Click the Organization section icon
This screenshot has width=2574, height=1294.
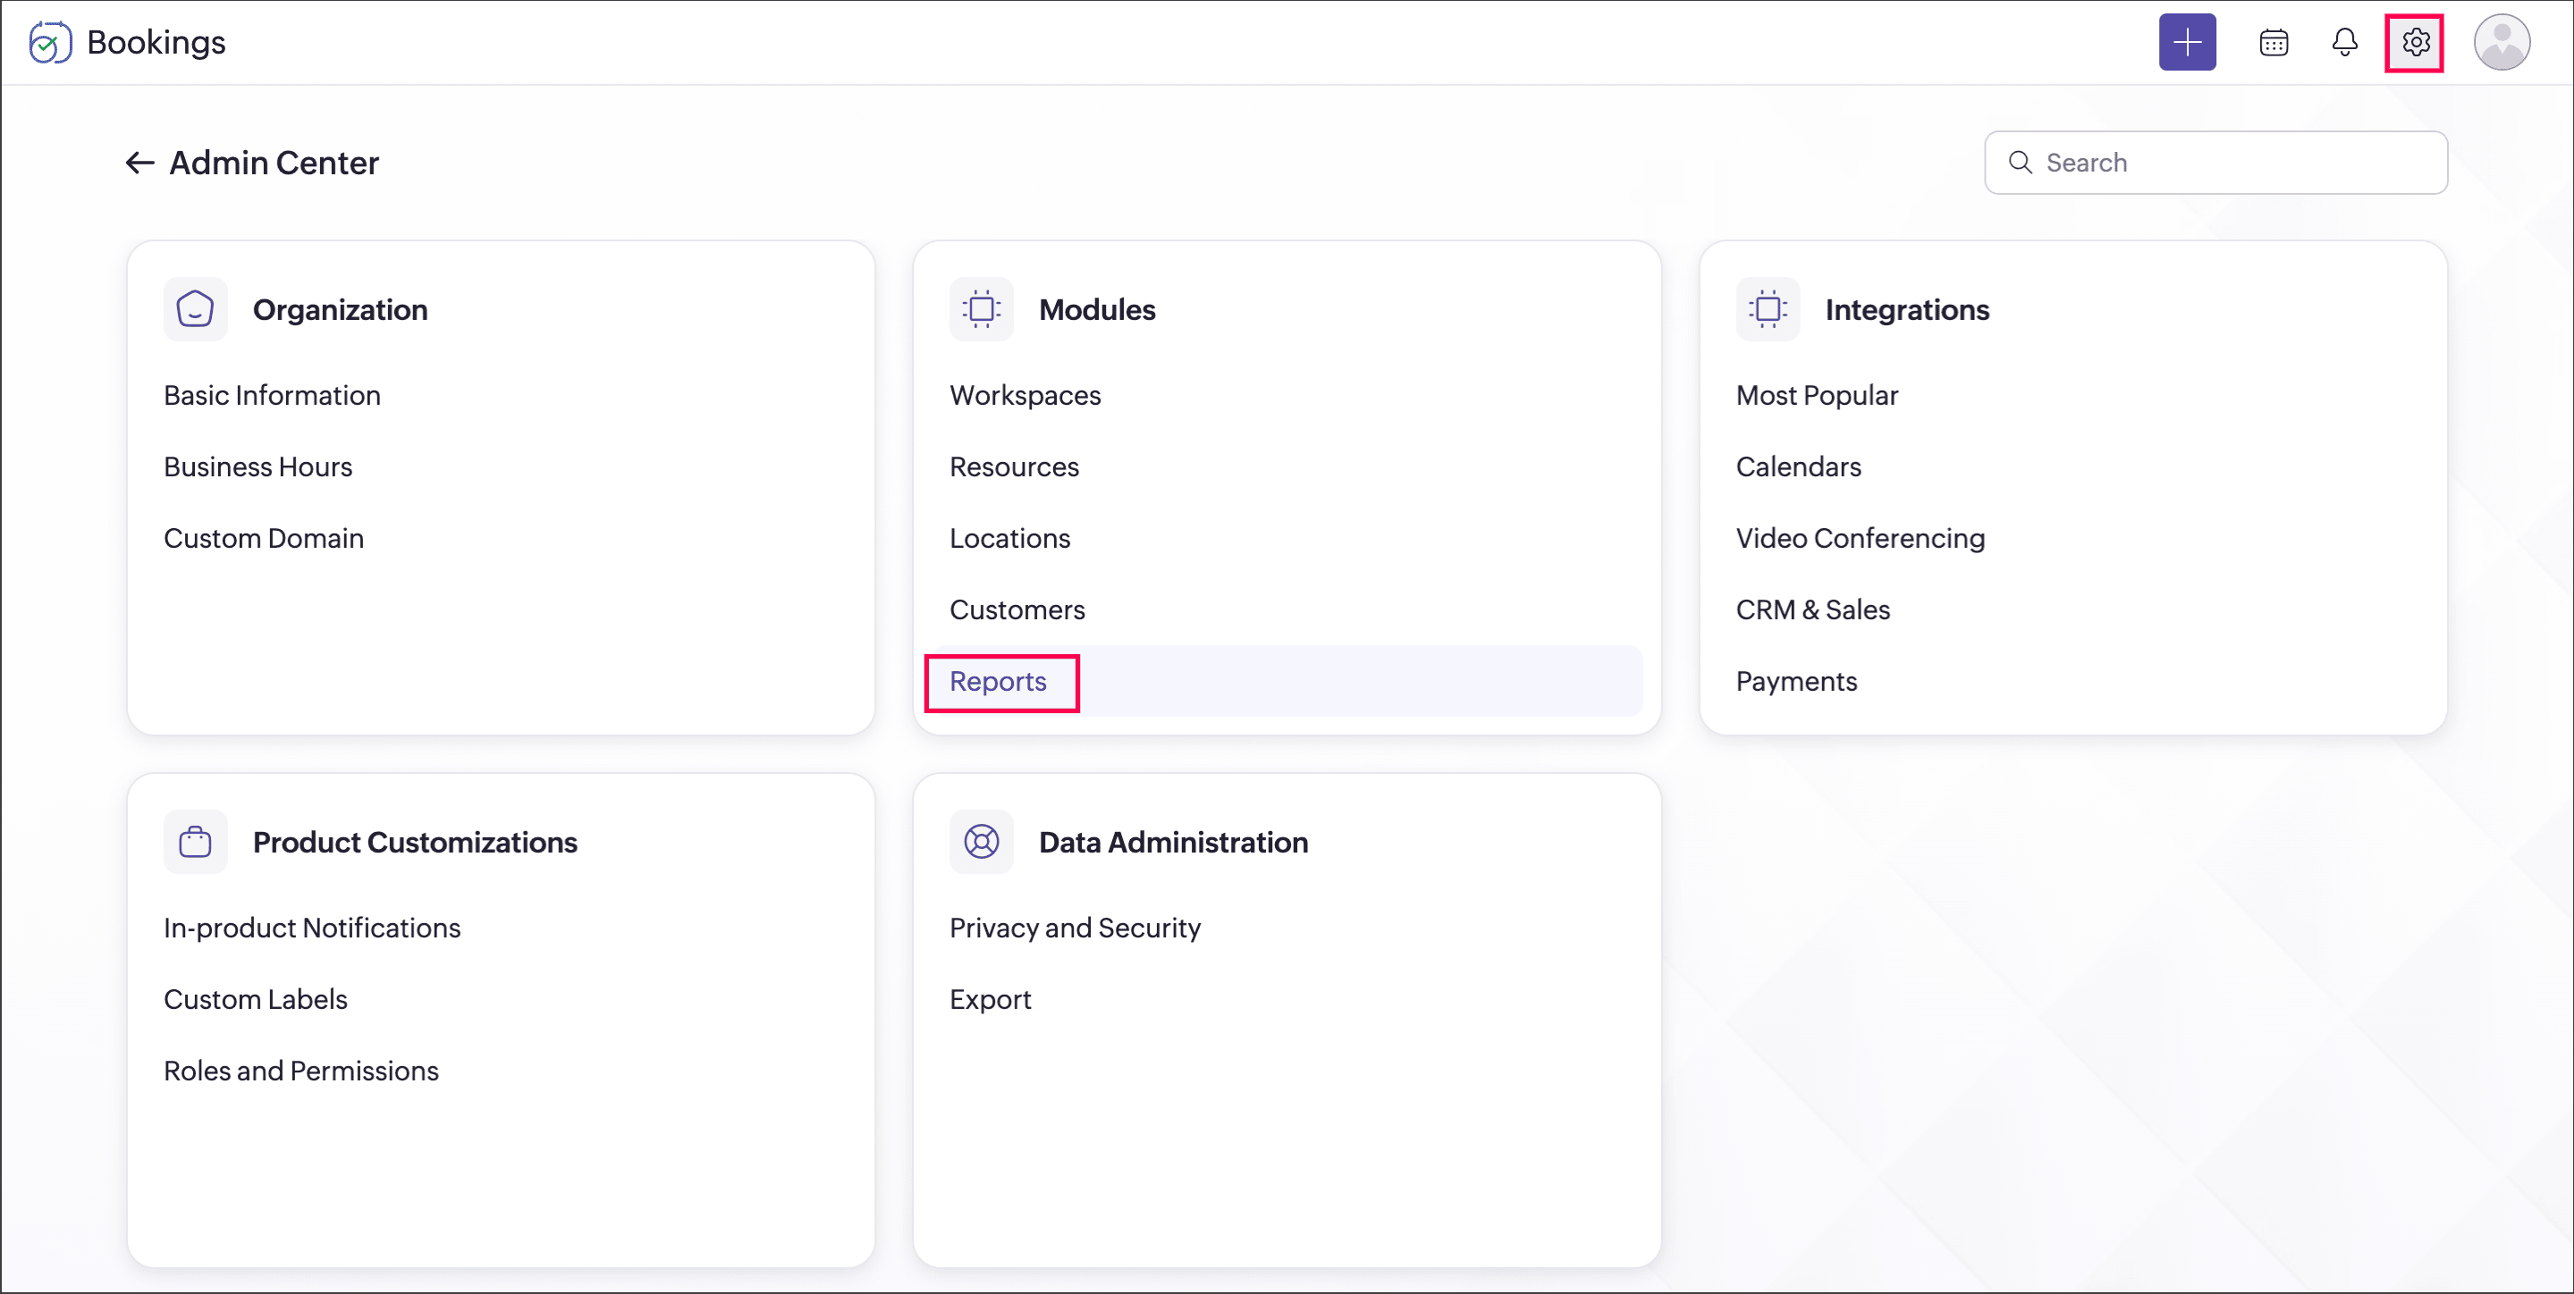pos(195,309)
